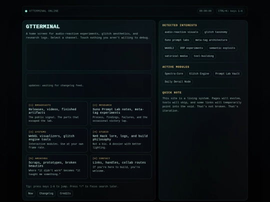
Task: Select the DSP experiments tag
Action: point(191,48)
